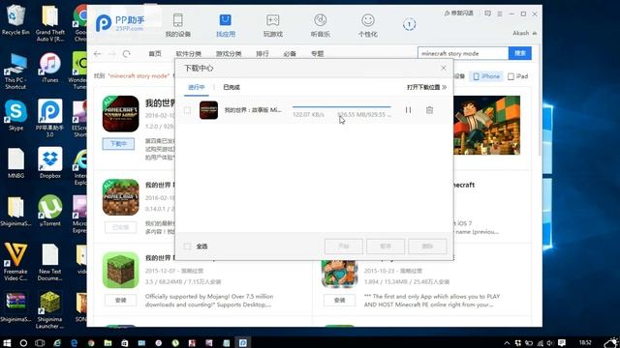Viewport: 620px width, 348px height.
Task: Go forward with the right arrow
Action: pyautogui.click(x=112, y=54)
